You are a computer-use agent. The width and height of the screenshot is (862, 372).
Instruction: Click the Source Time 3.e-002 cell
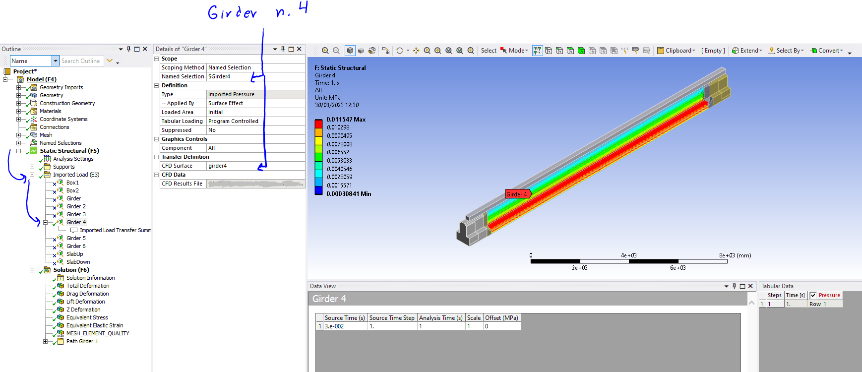coord(345,326)
